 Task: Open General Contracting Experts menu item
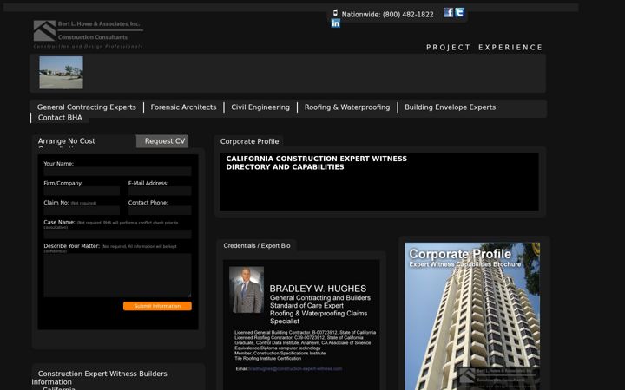point(87,107)
